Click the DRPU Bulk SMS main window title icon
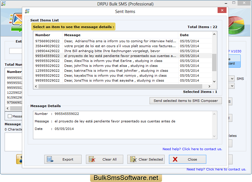The image size is (252, 182). (3, 3)
